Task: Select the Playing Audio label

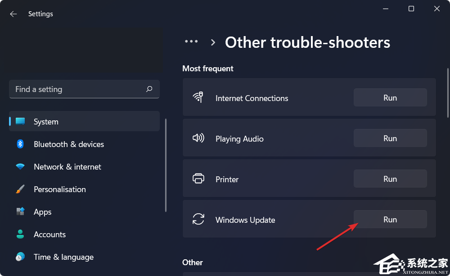Action: [x=239, y=139]
